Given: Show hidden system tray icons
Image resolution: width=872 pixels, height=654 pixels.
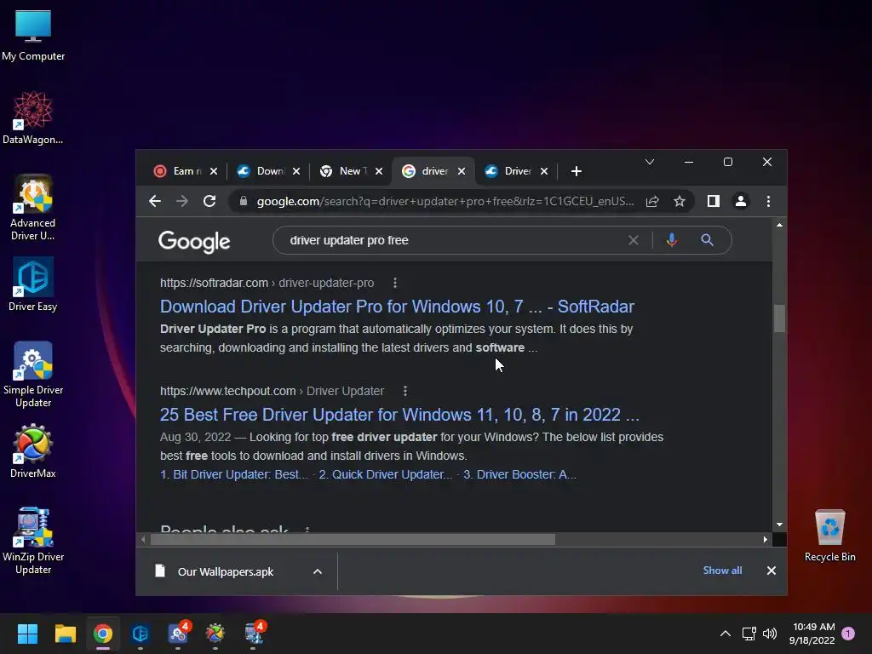Looking at the screenshot, I should click(x=726, y=634).
